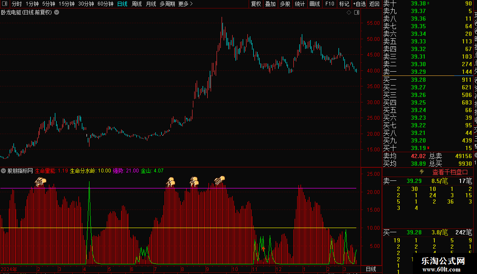
Task: Select the 1分钟 period tab
Action: click(32, 4)
